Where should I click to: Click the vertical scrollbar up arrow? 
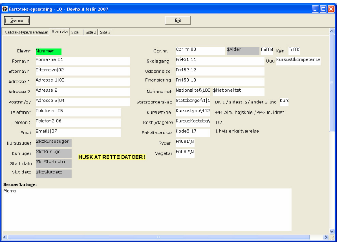(332, 31)
